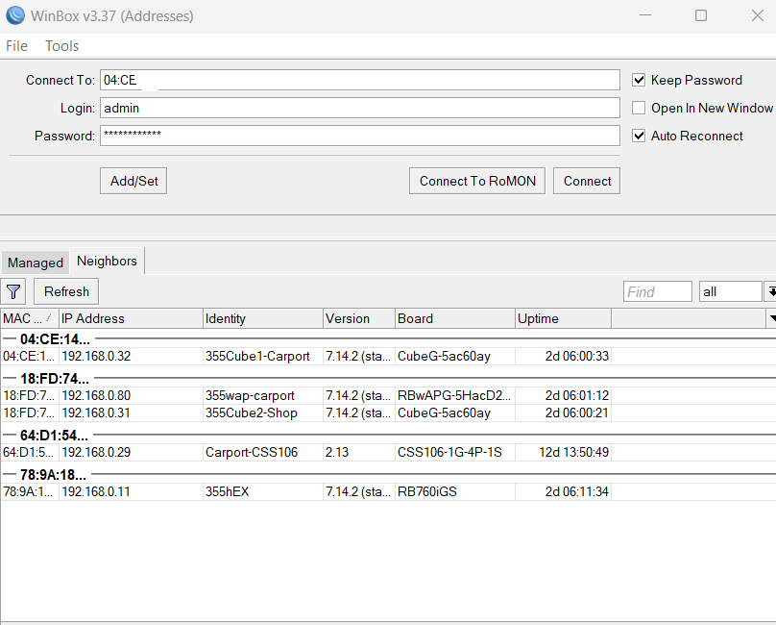Screen dimensions: 776x625
Task: Select IP address 192.168.0.29
Action: point(96,452)
